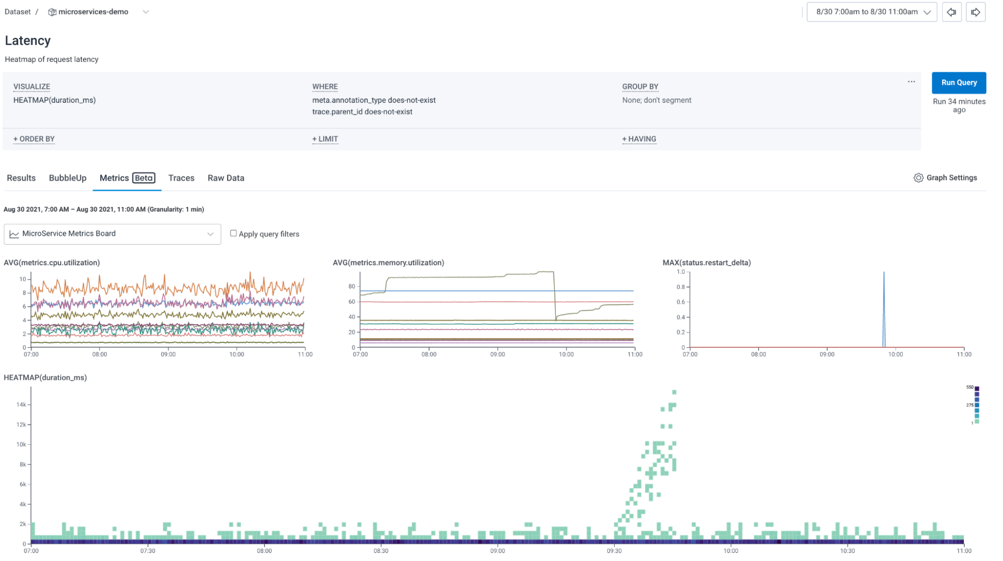This screenshot has width=1003, height=561.
Task: Toggle Apply query filters checkbox
Action: point(233,234)
